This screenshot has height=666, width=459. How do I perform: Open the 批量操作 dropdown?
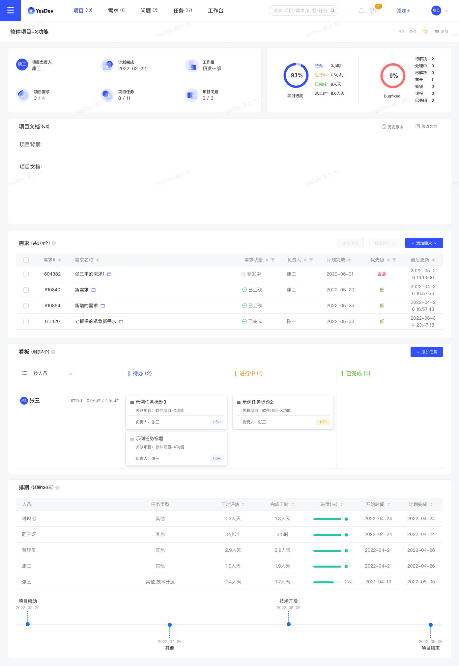(385, 243)
